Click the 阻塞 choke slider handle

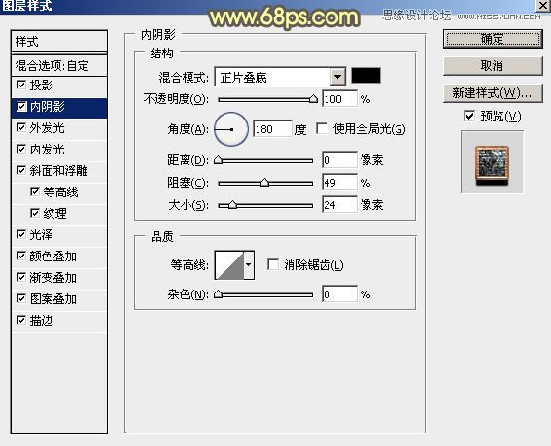(264, 183)
